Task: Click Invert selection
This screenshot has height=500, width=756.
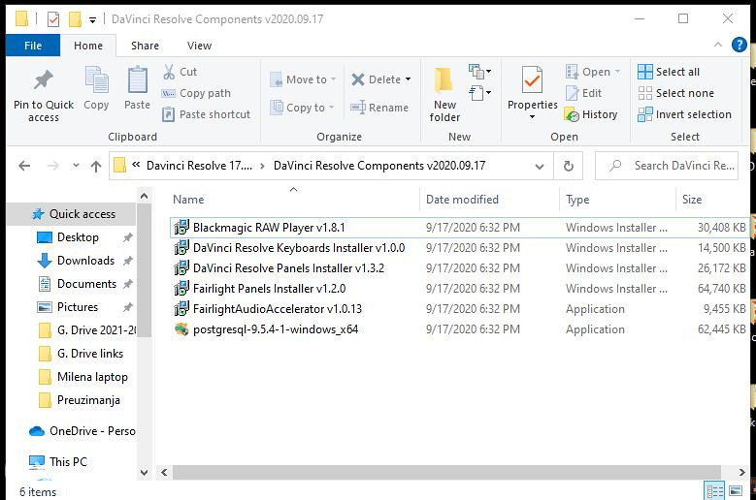Action: [684, 114]
